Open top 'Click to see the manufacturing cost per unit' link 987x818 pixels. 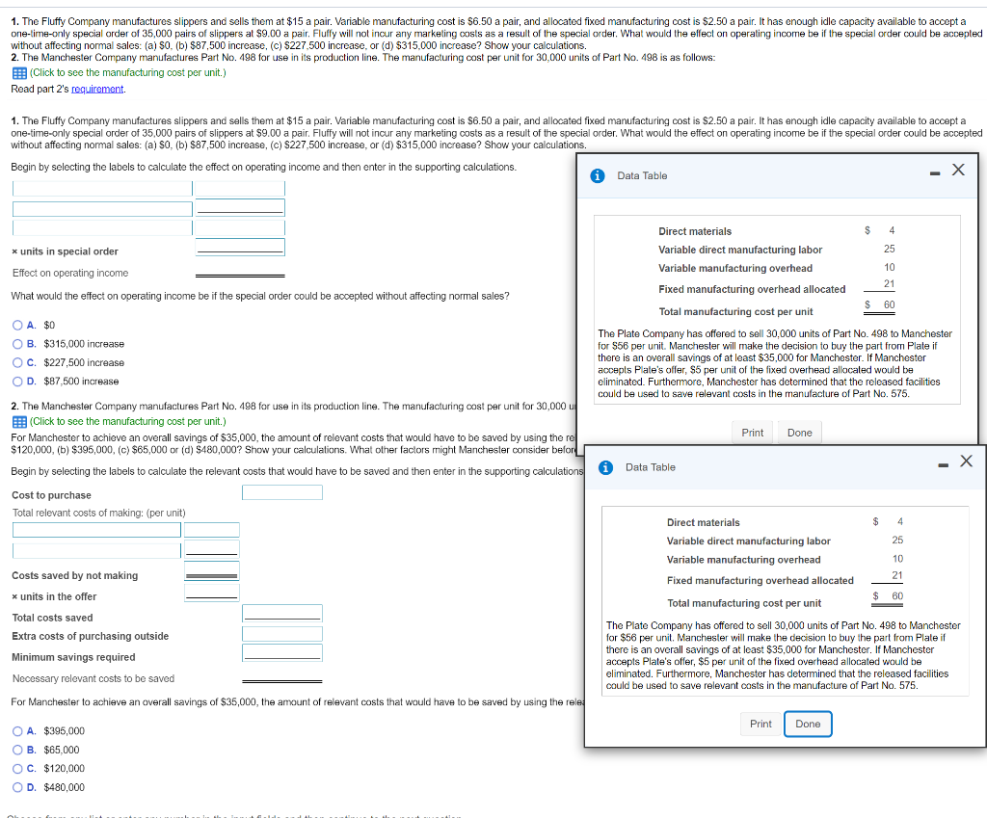(128, 73)
